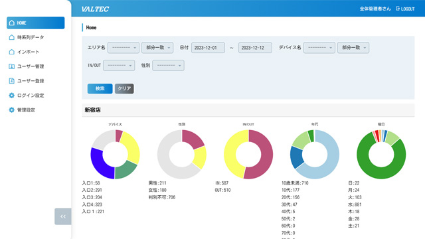Click the クリア clear button

click(124, 88)
